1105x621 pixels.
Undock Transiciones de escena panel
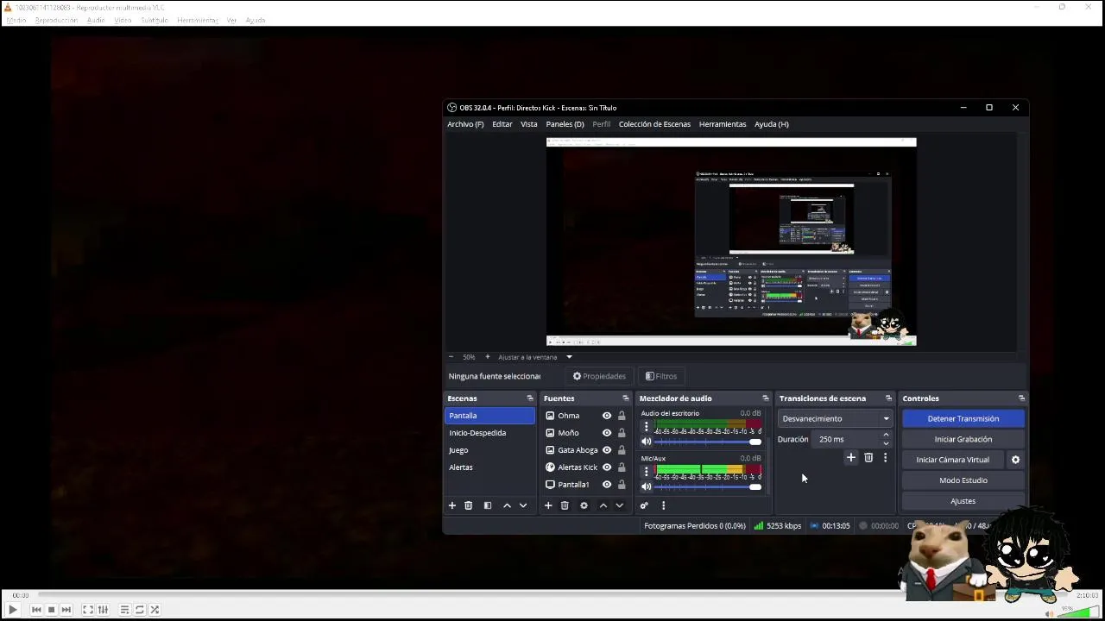[x=888, y=398]
